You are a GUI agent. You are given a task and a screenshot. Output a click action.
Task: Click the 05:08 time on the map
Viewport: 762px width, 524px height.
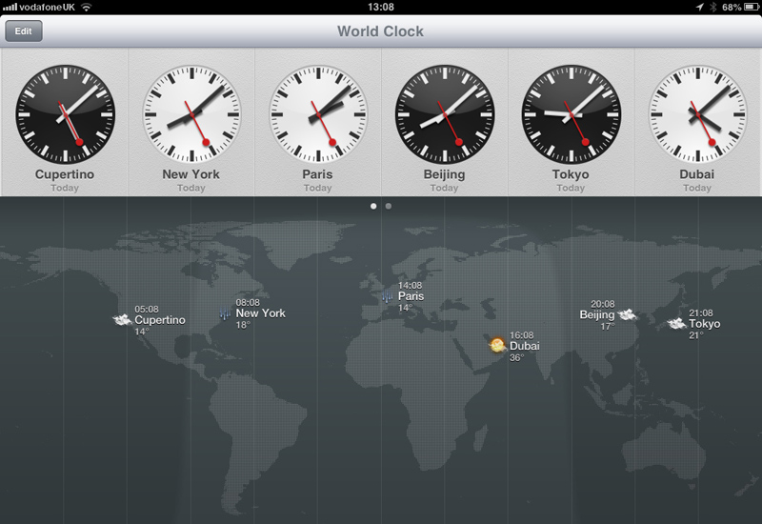point(147,309)
